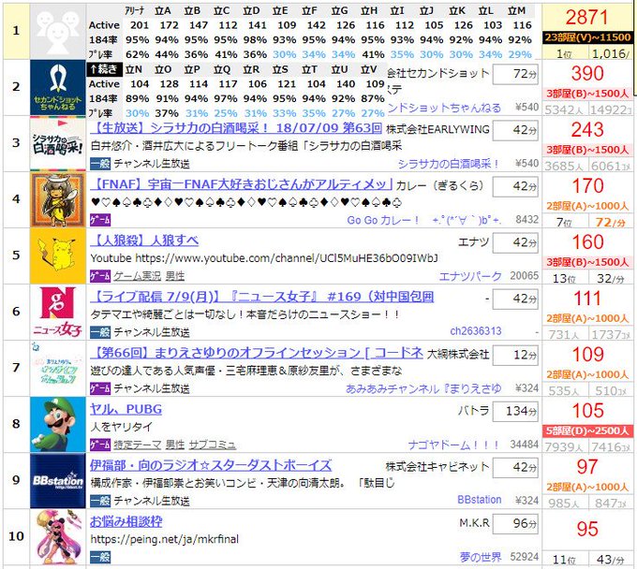Open 伊福部・向のラジオ☆スターダストボーイズ link
This screenshot has width=637, height=569.
click(x=211, y=465)
